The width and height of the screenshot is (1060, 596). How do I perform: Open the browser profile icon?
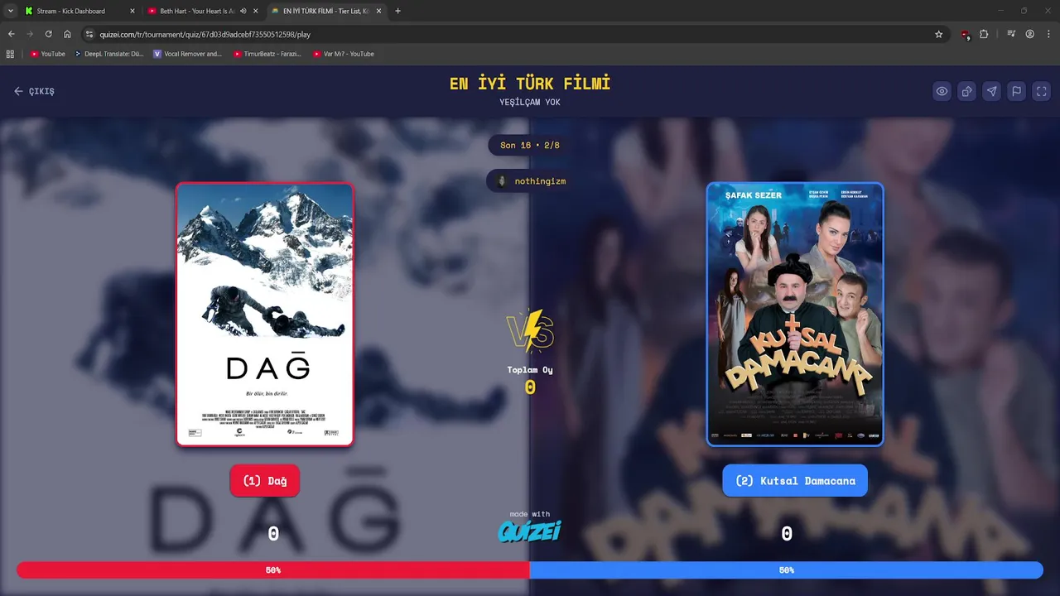click(x=1030, y=34)
